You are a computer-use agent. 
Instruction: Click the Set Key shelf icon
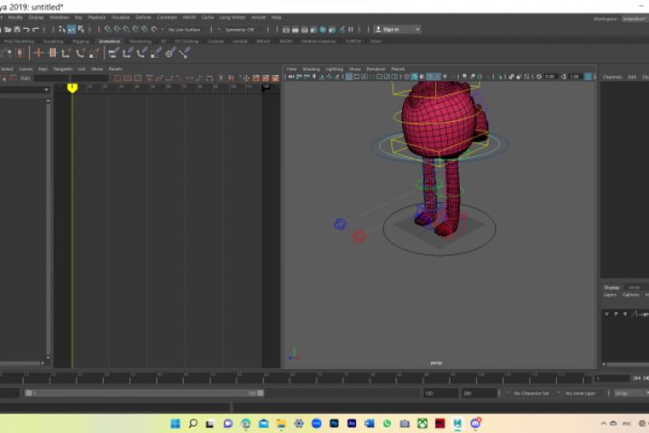pyautogui.click(x=38, y=53)
